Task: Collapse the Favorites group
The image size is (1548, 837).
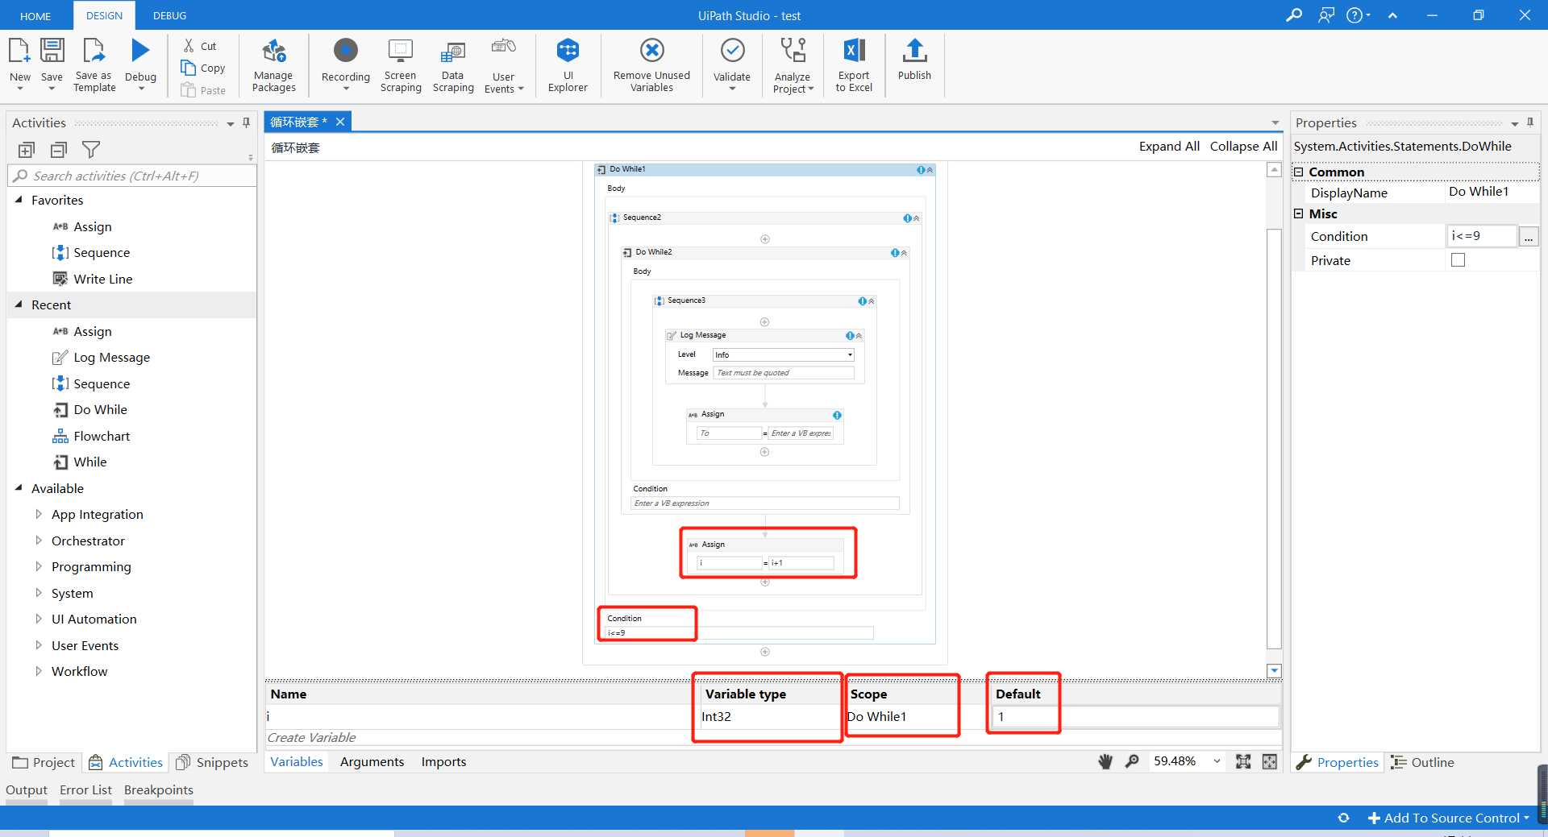Action: [19, 200]
